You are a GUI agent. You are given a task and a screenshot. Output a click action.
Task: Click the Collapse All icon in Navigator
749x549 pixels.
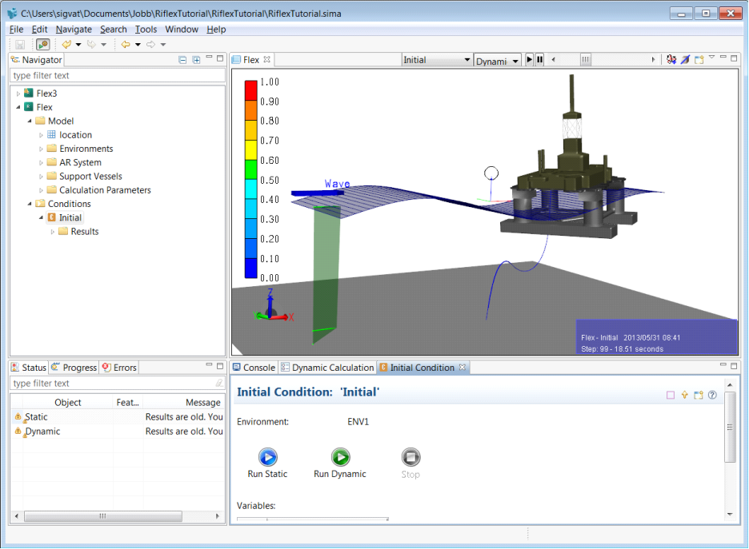click(183, 60)
